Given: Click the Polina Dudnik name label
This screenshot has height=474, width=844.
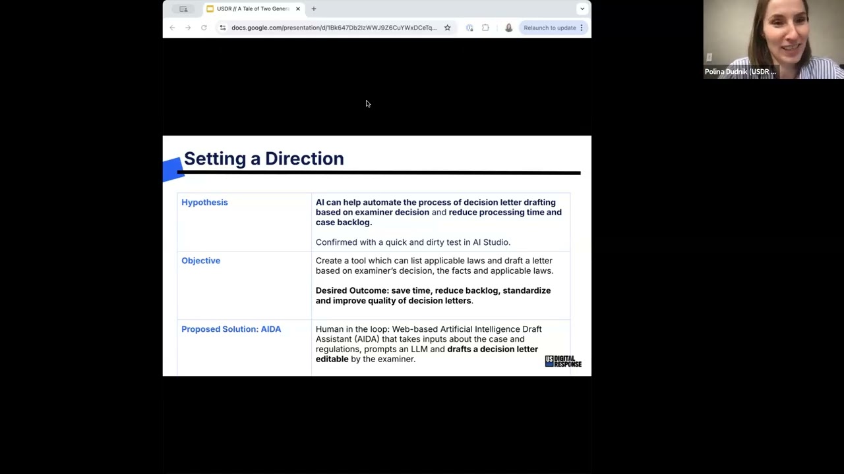Looking at the screenshot, I should click(x=740, y=72).
